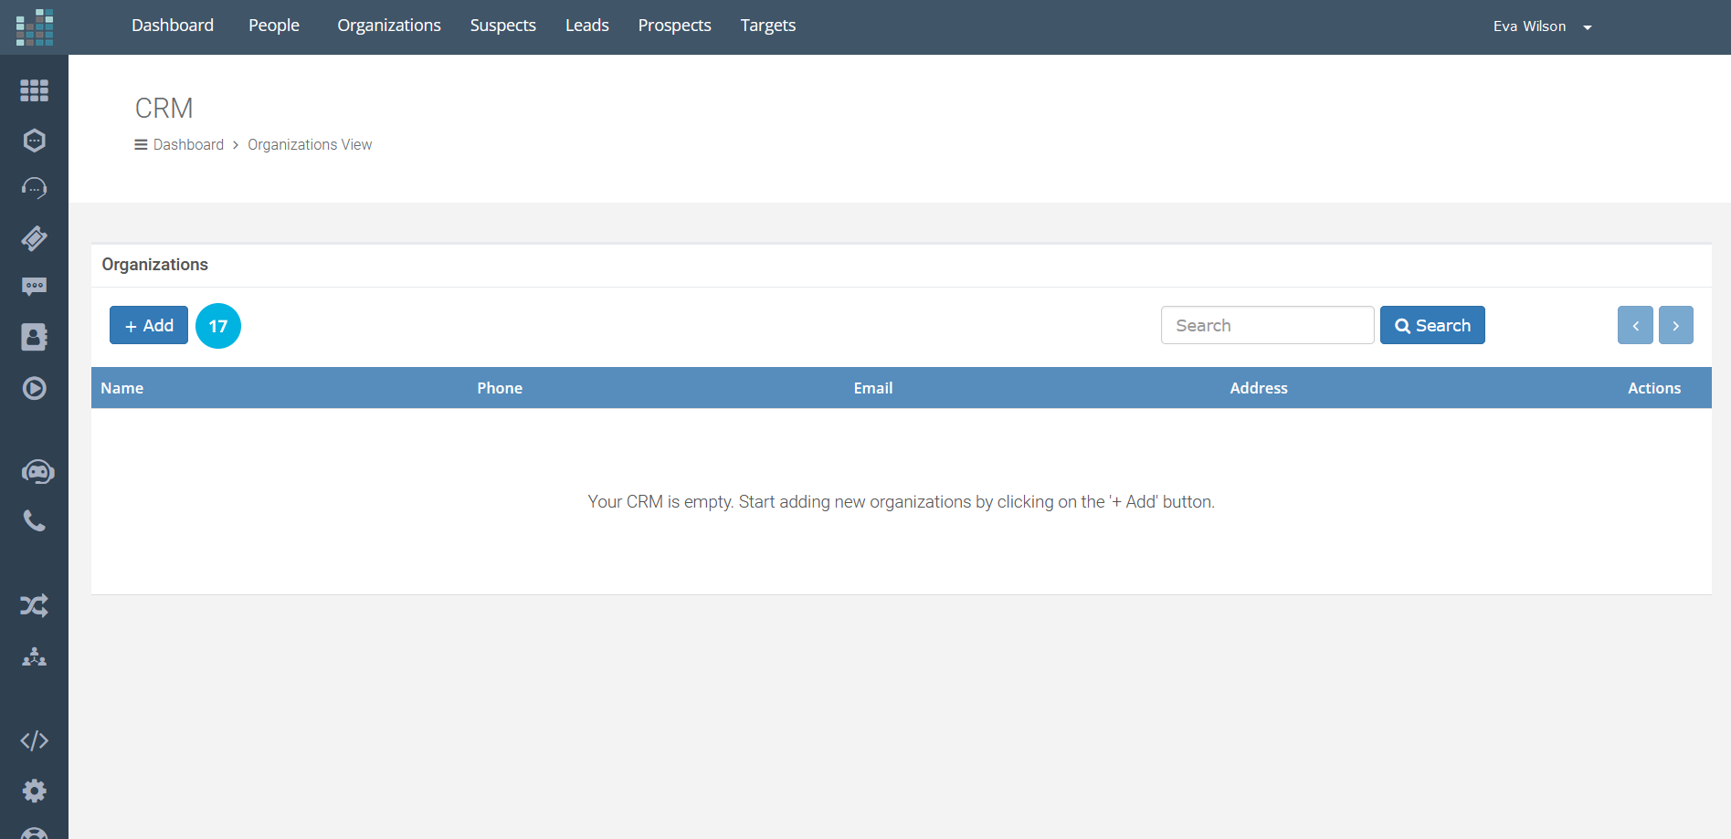Click the Name column header
Screen dimensions: 1731x839
point(122,388)
